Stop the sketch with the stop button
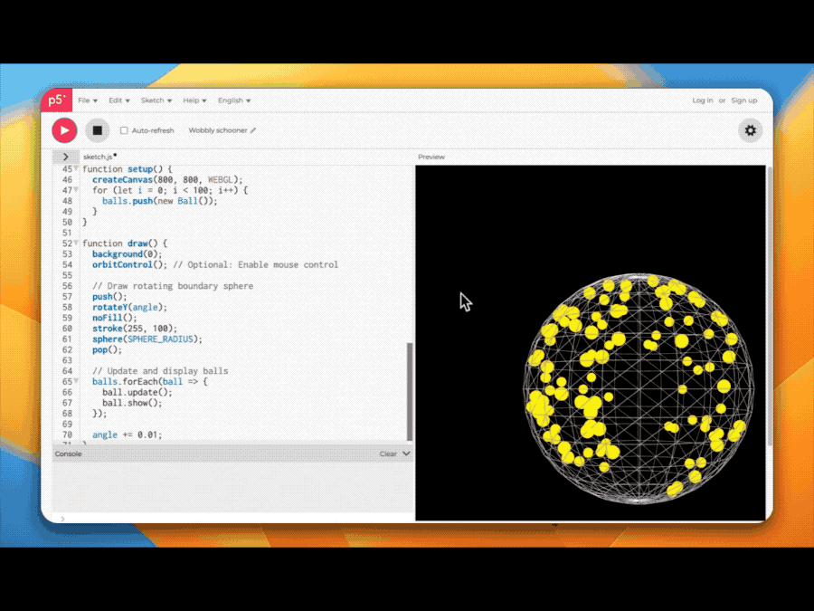This screenshot has height=611, width=814. coord(97,130)
